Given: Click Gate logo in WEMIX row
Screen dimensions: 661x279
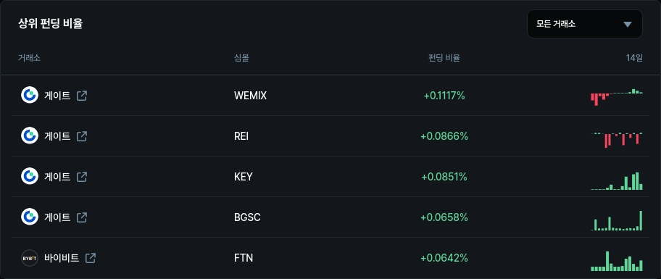Looking at the screenshot, I should click(30, 95).
